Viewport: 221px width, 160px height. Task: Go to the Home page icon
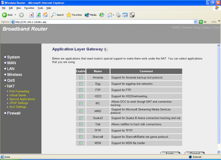point(46,15)
